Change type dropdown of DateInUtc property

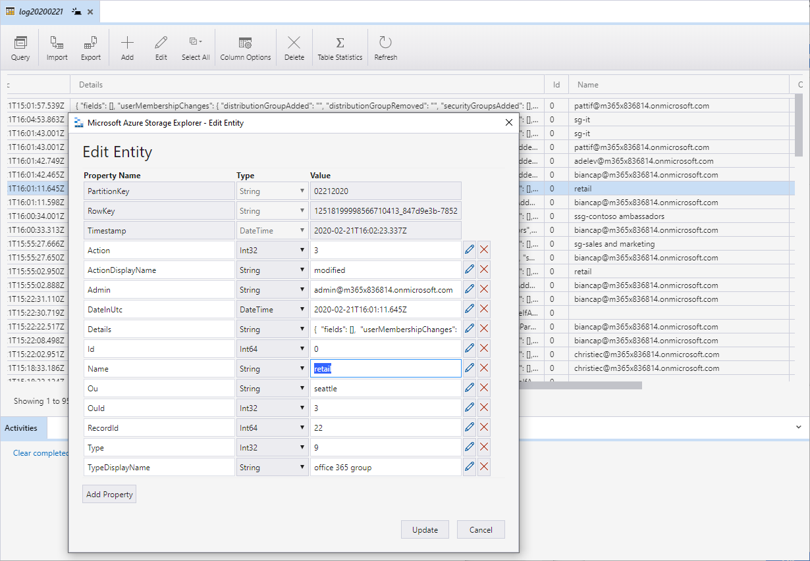pyautogui.click(x=271, y=310)
